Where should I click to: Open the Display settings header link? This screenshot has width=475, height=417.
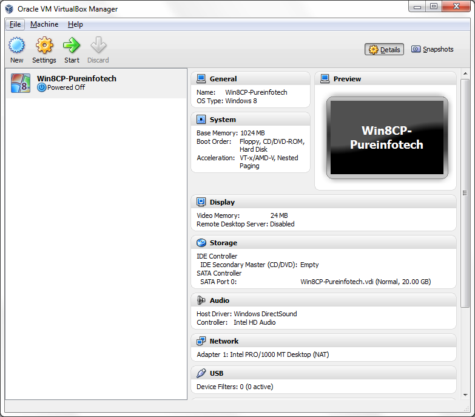click(x=222, y=202)
